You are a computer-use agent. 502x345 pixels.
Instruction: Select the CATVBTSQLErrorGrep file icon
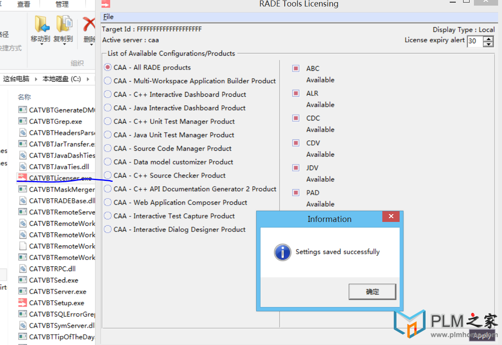(22, 314)
